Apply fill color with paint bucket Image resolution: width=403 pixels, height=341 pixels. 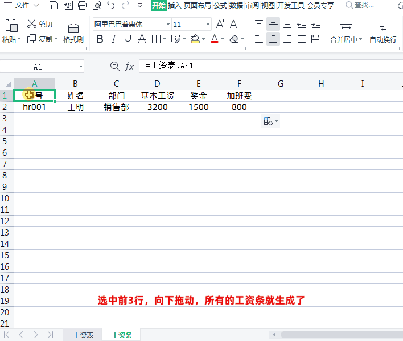coord(195,39)
